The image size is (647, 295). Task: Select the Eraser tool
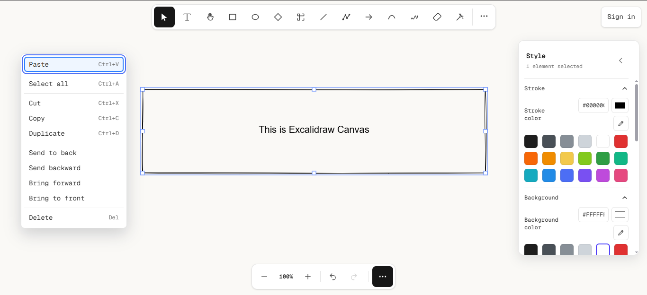tap(437, 17)
